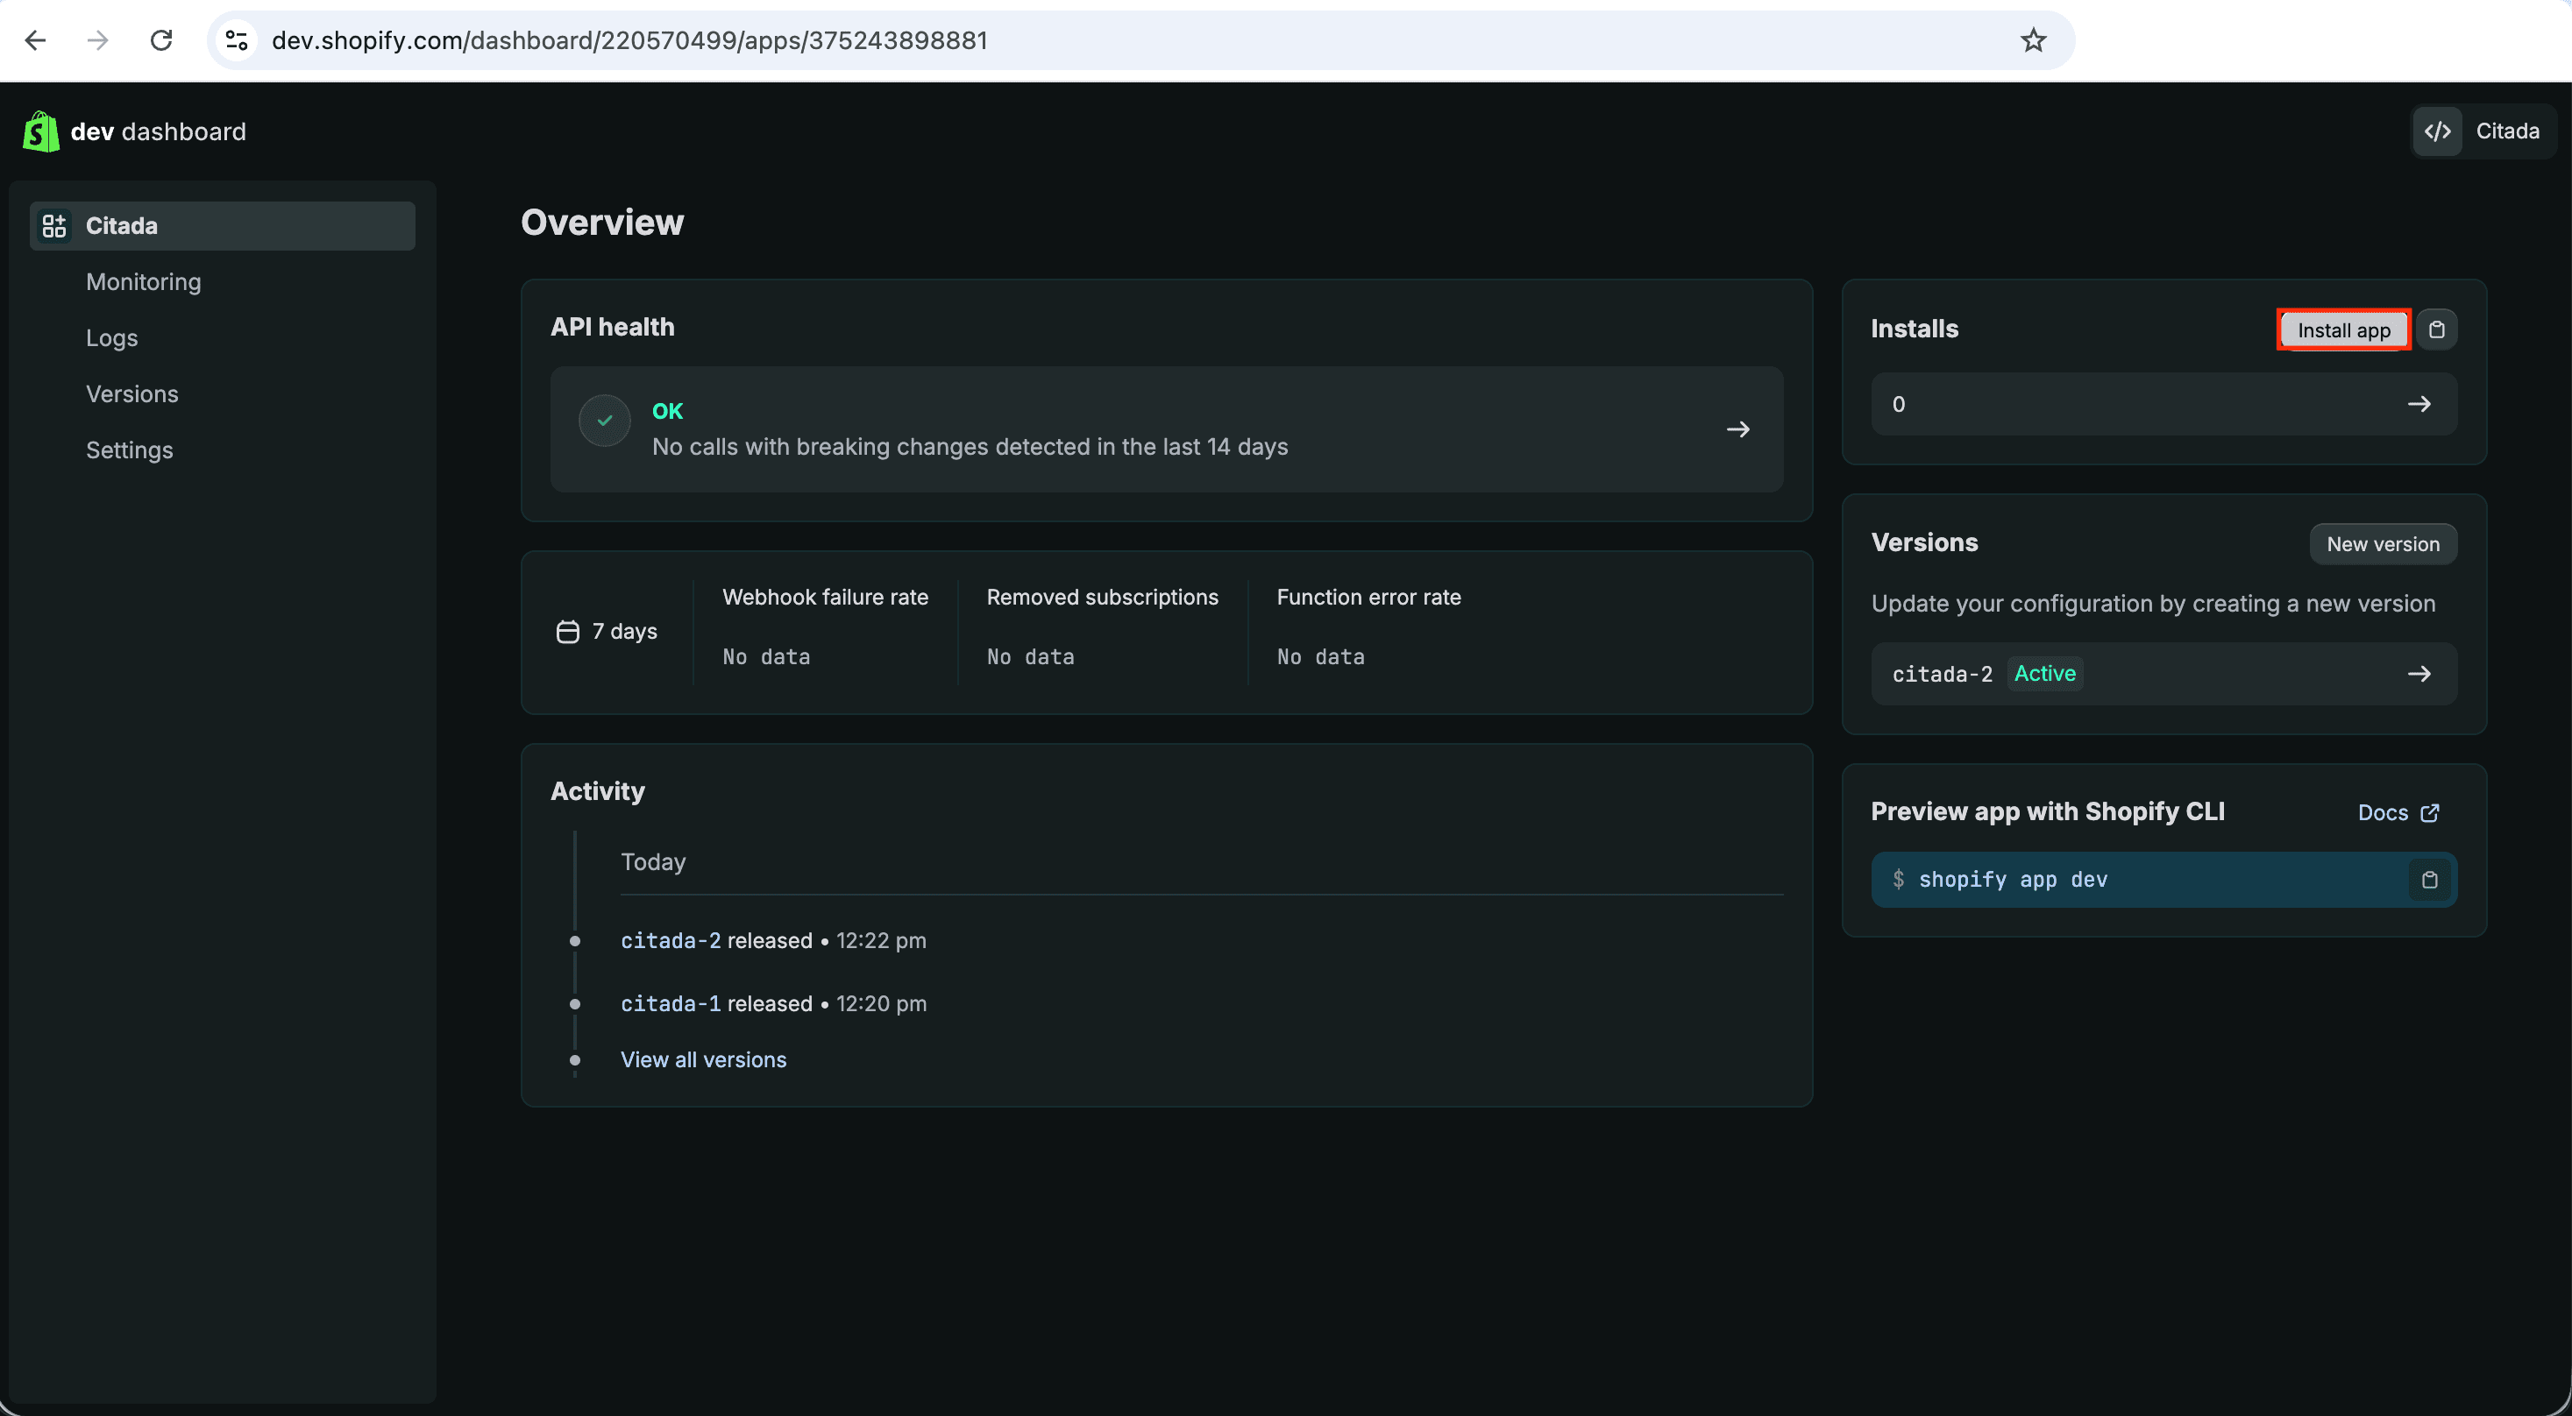Click the Install app button

(x=2343, y=329)
